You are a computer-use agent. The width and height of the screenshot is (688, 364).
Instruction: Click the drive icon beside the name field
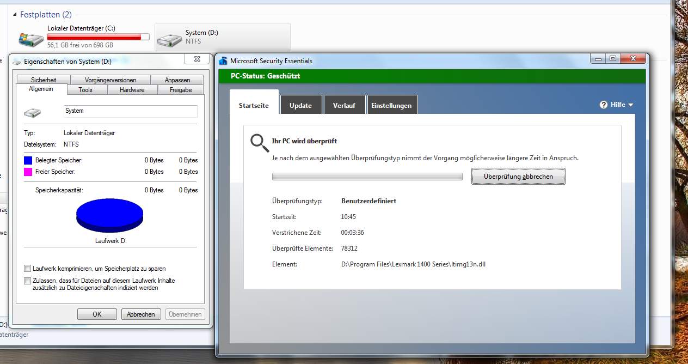coord(32,112)
